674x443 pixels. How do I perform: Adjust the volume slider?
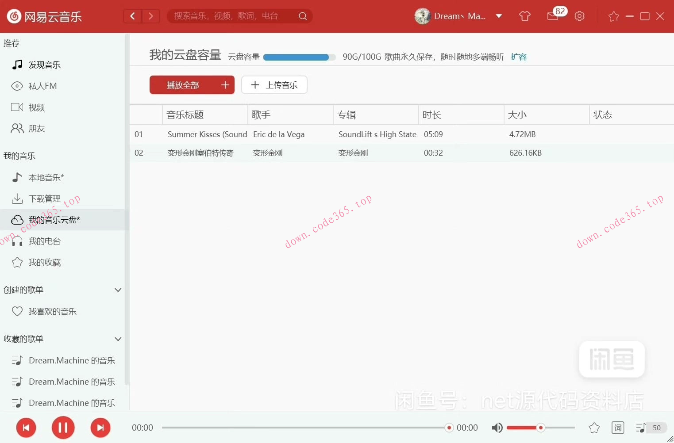pyautogui.click(x=540, y=428)
